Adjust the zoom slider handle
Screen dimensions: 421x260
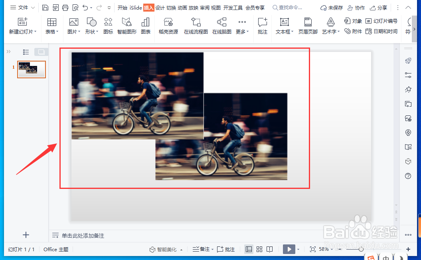[x=361, y=249]
